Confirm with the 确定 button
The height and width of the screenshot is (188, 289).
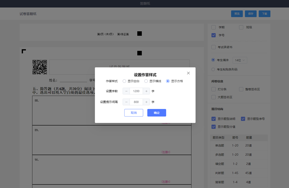(157, 113)
